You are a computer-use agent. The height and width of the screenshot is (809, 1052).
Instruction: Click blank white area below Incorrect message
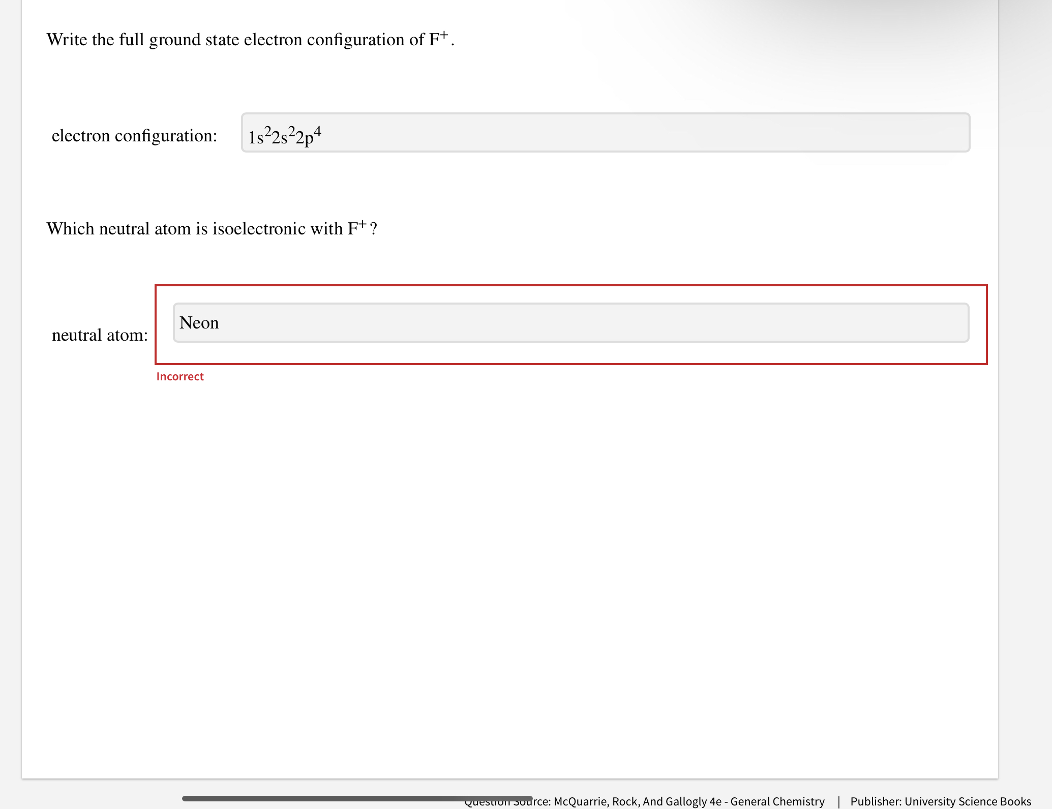508,559
